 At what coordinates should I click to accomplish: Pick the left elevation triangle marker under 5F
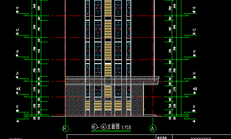coord(26,14)
